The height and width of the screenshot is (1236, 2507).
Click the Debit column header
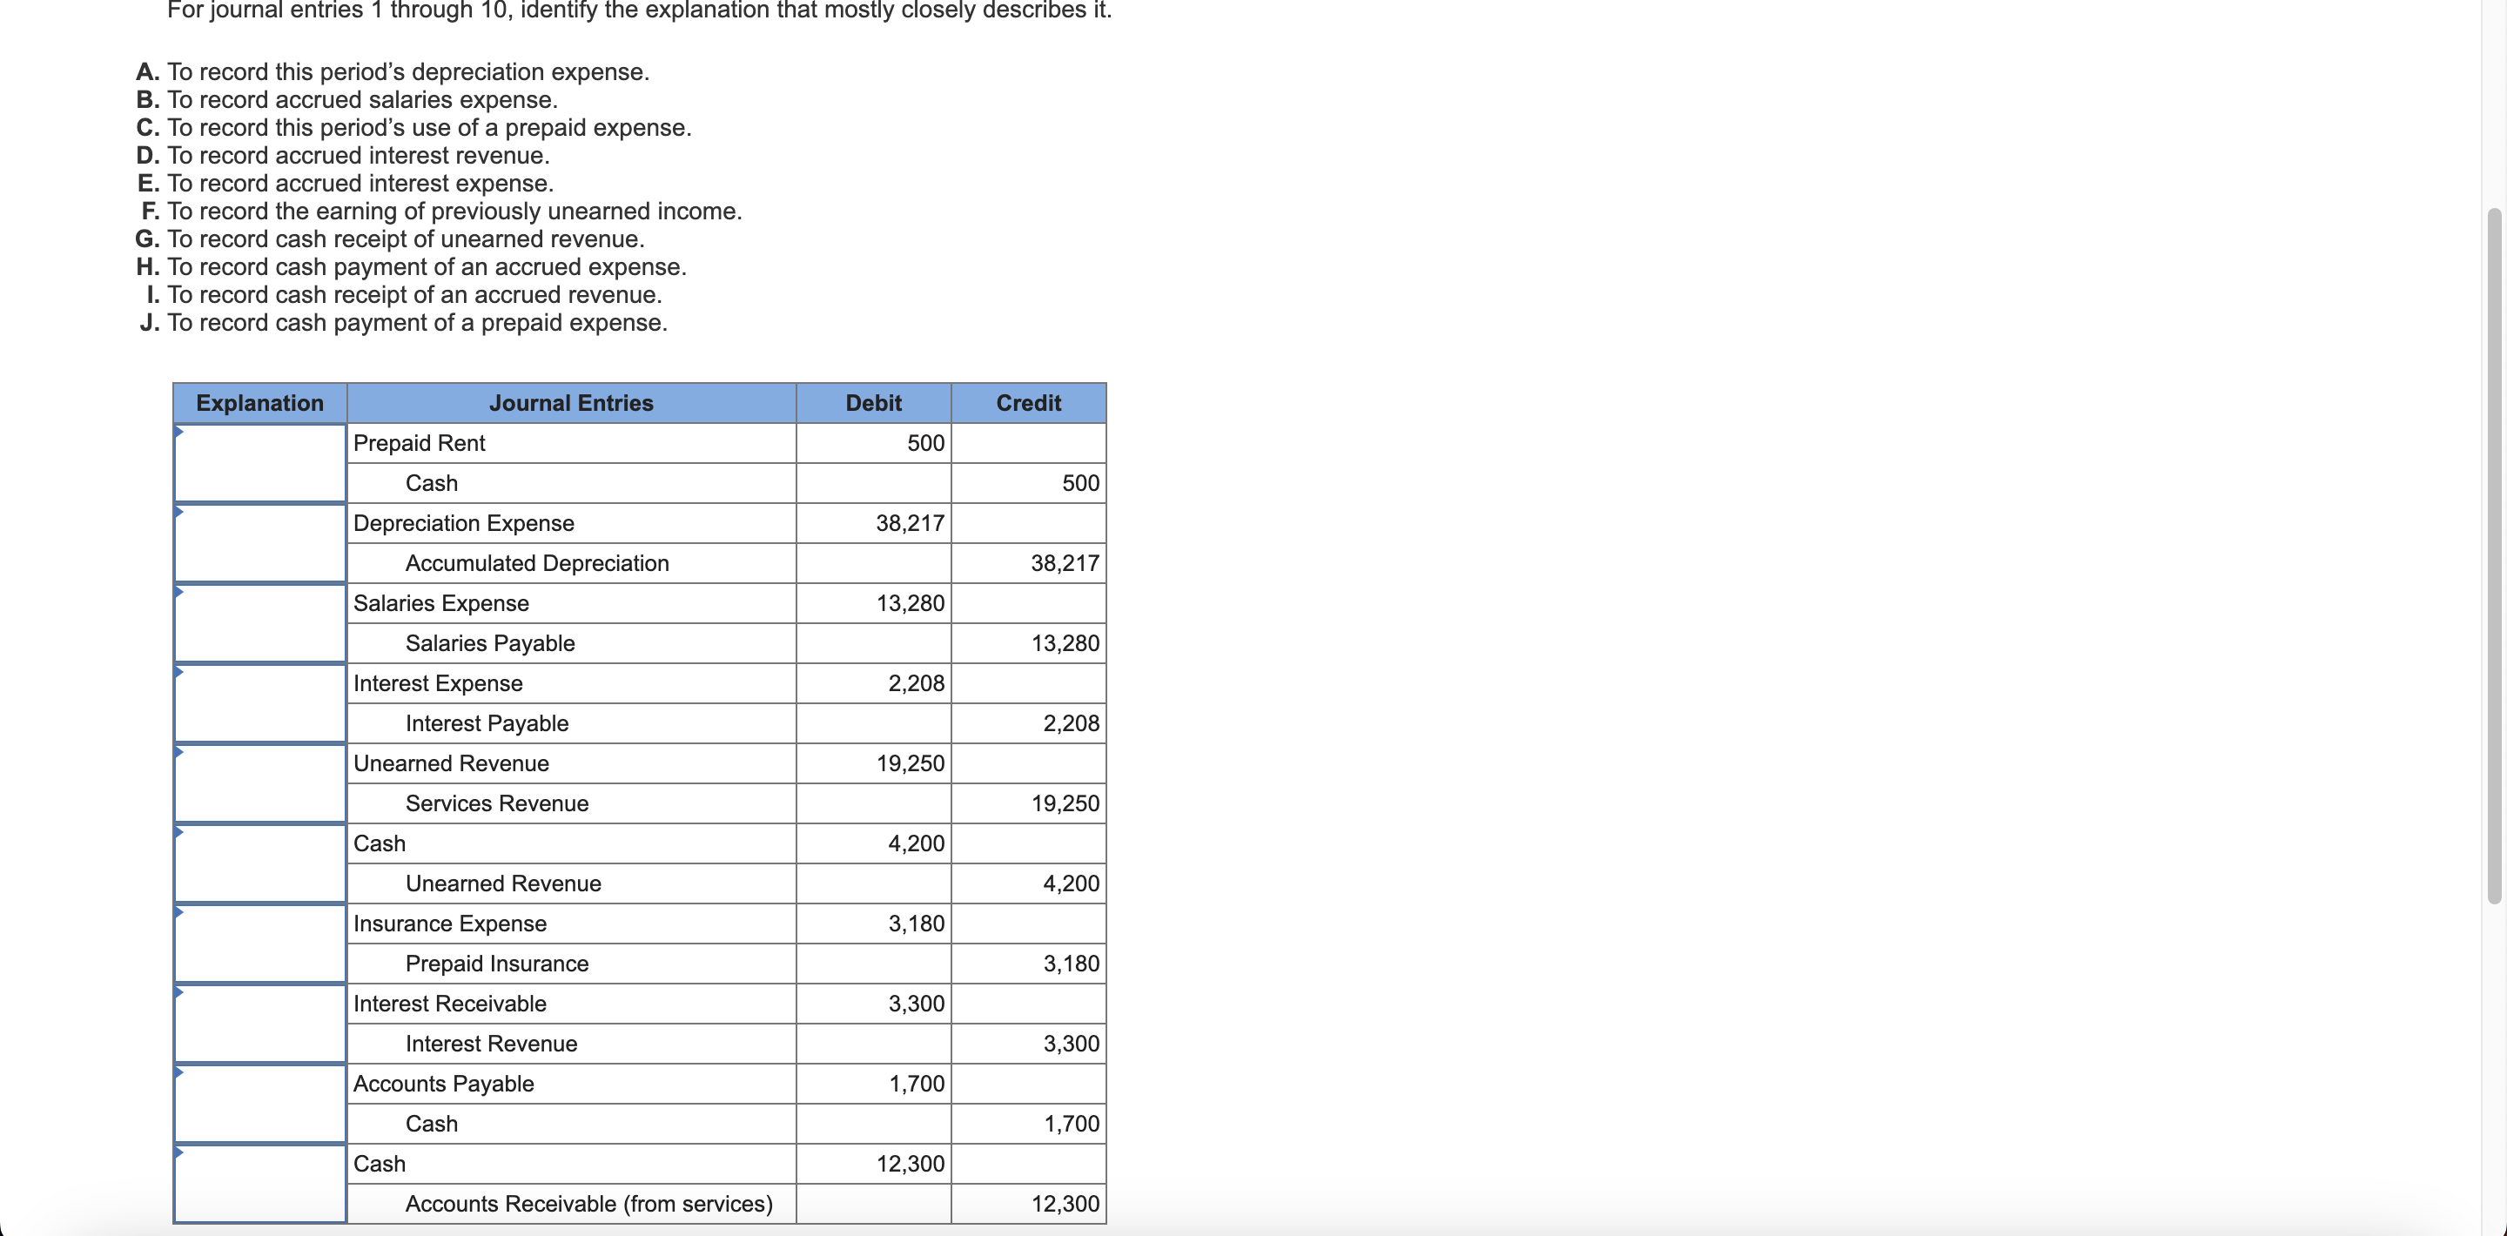click(x=873, y=403)
